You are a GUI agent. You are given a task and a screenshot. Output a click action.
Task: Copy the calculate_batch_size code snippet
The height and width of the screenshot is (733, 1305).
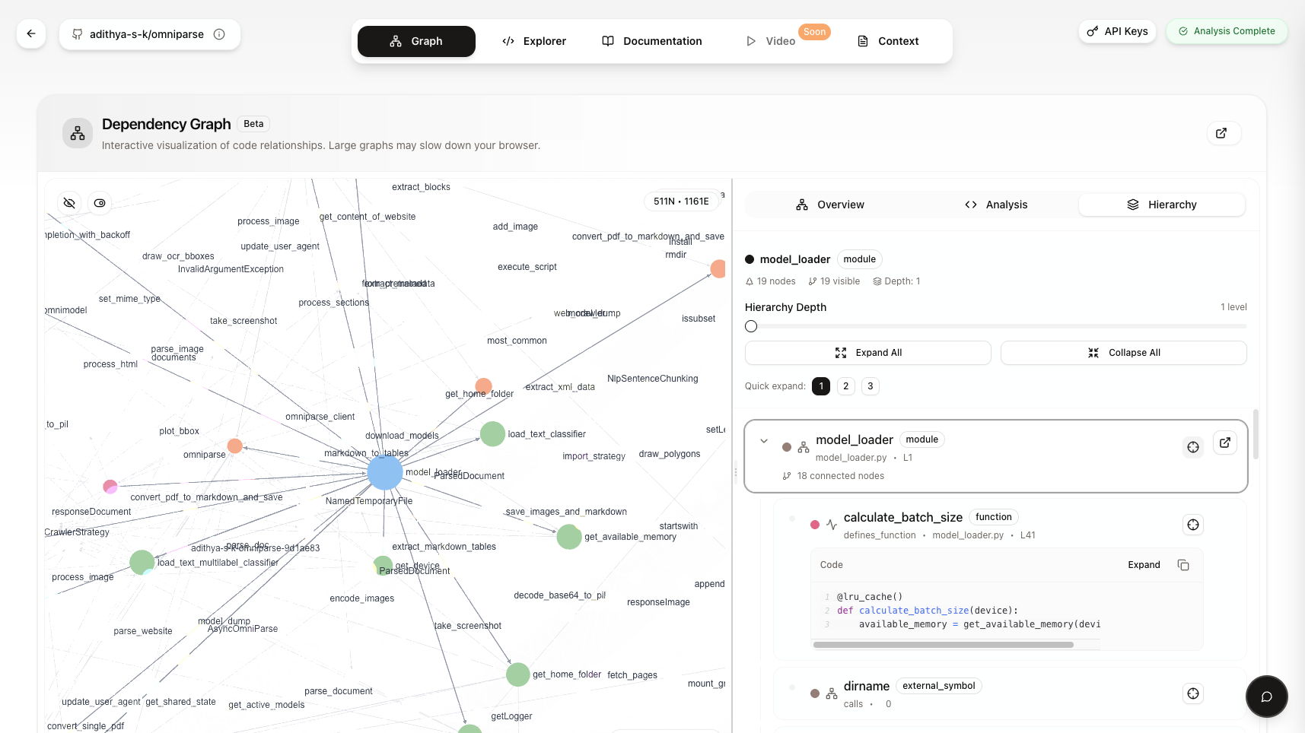coord(1183,565)
